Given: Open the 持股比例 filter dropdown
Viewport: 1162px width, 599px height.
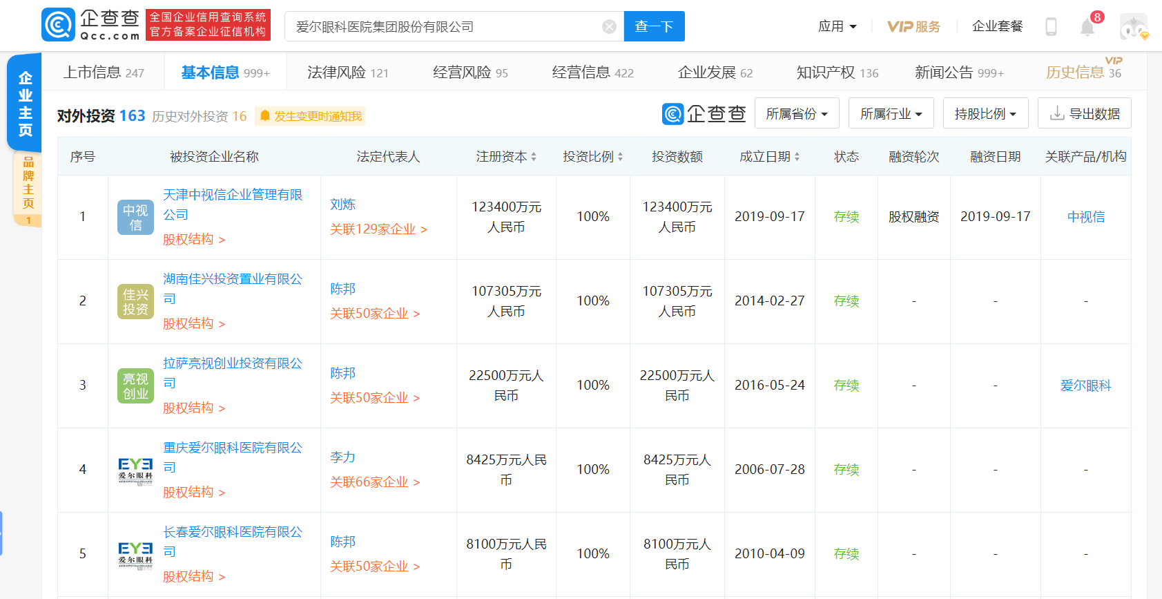Looking at the screenshot, I should coord(986,113).
